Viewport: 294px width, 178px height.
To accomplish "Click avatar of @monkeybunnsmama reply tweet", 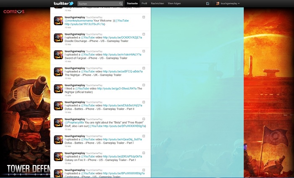I will point(58,21).
